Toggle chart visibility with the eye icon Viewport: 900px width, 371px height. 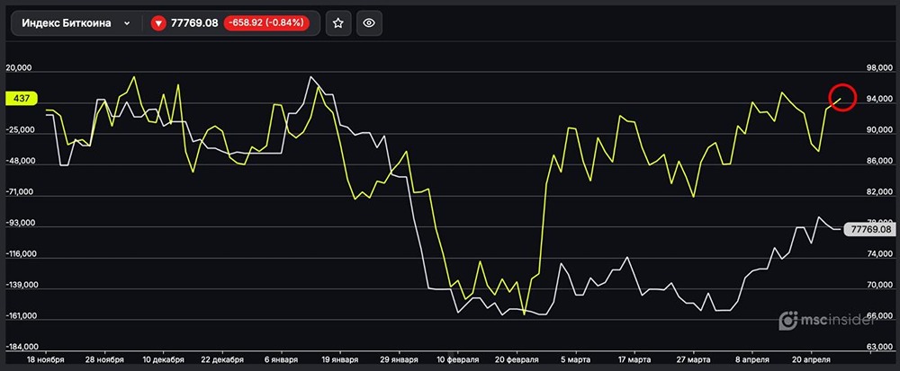pyautogui.click(x=367, y=23)
